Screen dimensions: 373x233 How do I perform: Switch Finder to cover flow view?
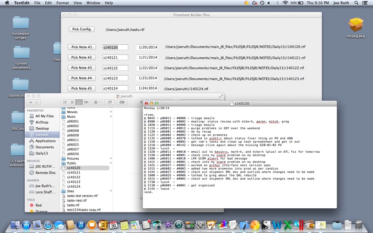pos(86,102)
